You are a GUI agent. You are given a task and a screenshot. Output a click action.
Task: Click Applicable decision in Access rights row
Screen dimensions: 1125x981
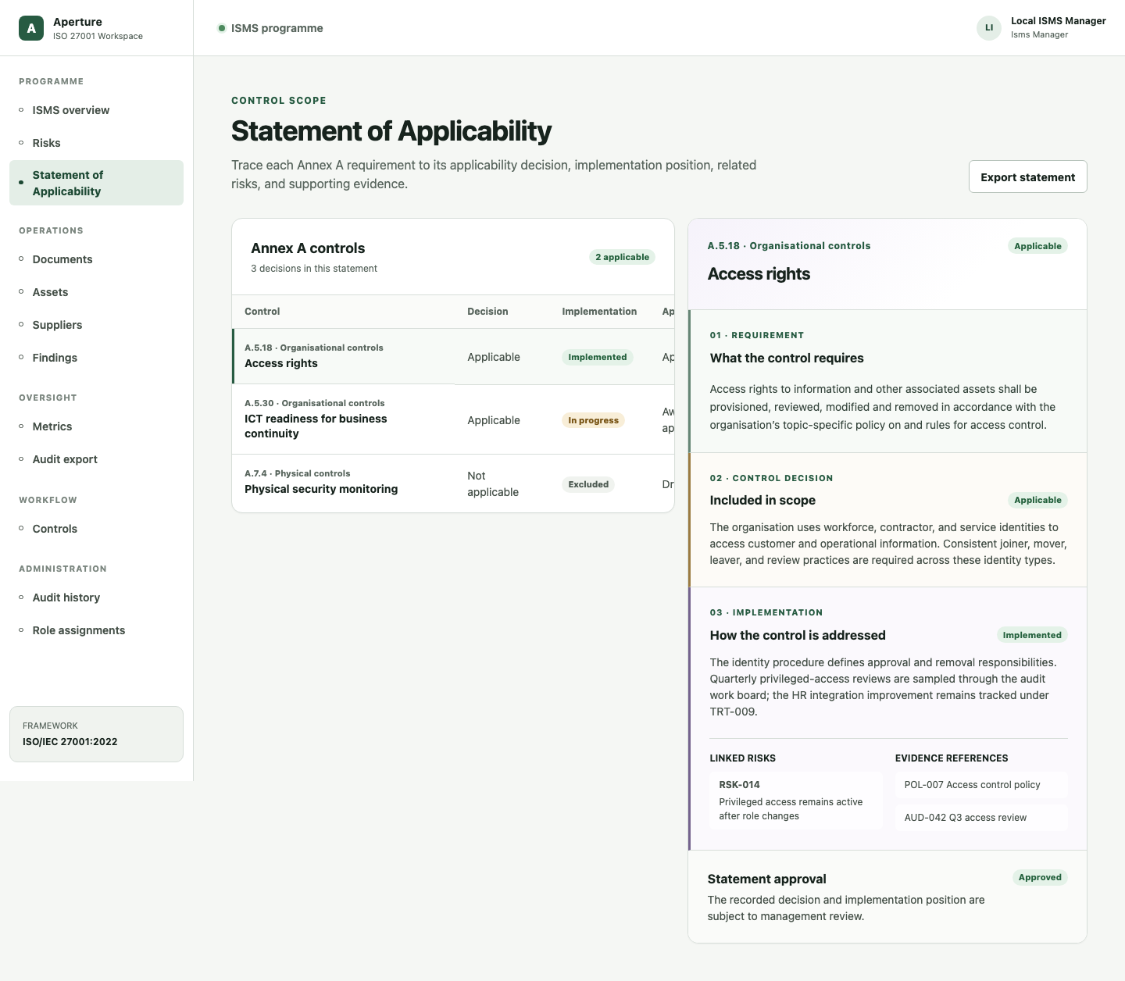tap(494, 357)
